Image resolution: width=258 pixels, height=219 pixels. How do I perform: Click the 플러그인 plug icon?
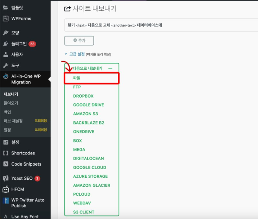point(6,44)
